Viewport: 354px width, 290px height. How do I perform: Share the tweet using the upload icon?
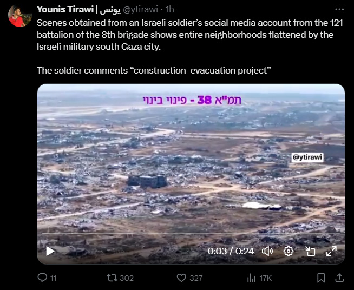339,278
